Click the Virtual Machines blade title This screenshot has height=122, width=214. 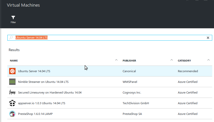23,5
